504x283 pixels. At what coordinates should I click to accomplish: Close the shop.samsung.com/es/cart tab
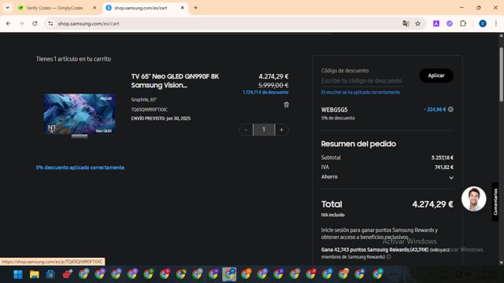(x=182, y=8)
